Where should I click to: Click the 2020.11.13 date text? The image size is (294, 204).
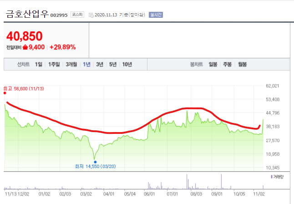point(106,15)
